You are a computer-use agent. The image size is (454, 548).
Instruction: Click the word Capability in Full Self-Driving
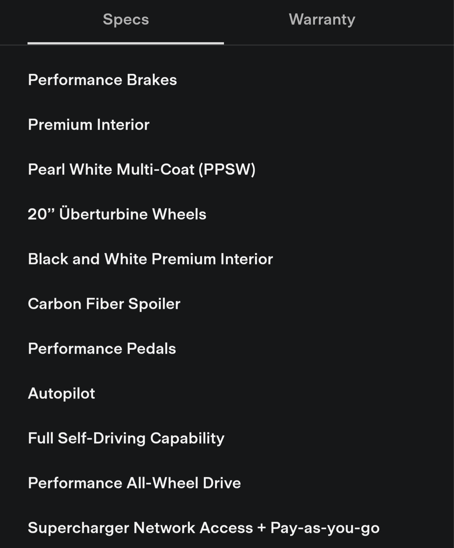click(187, 438)
